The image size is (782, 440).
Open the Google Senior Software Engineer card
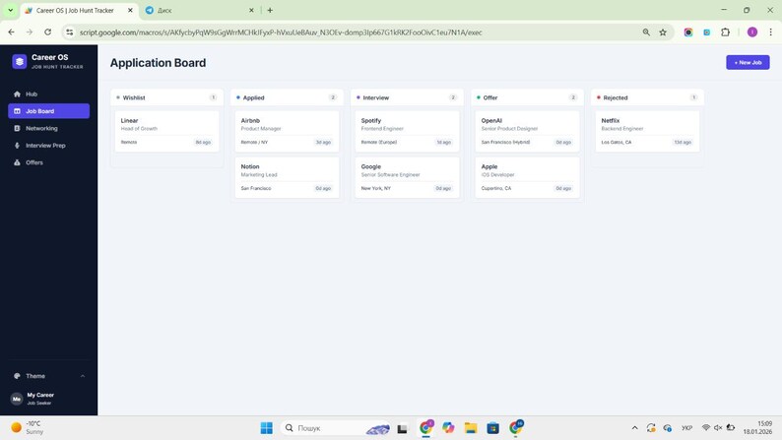[x=407, y=177]
